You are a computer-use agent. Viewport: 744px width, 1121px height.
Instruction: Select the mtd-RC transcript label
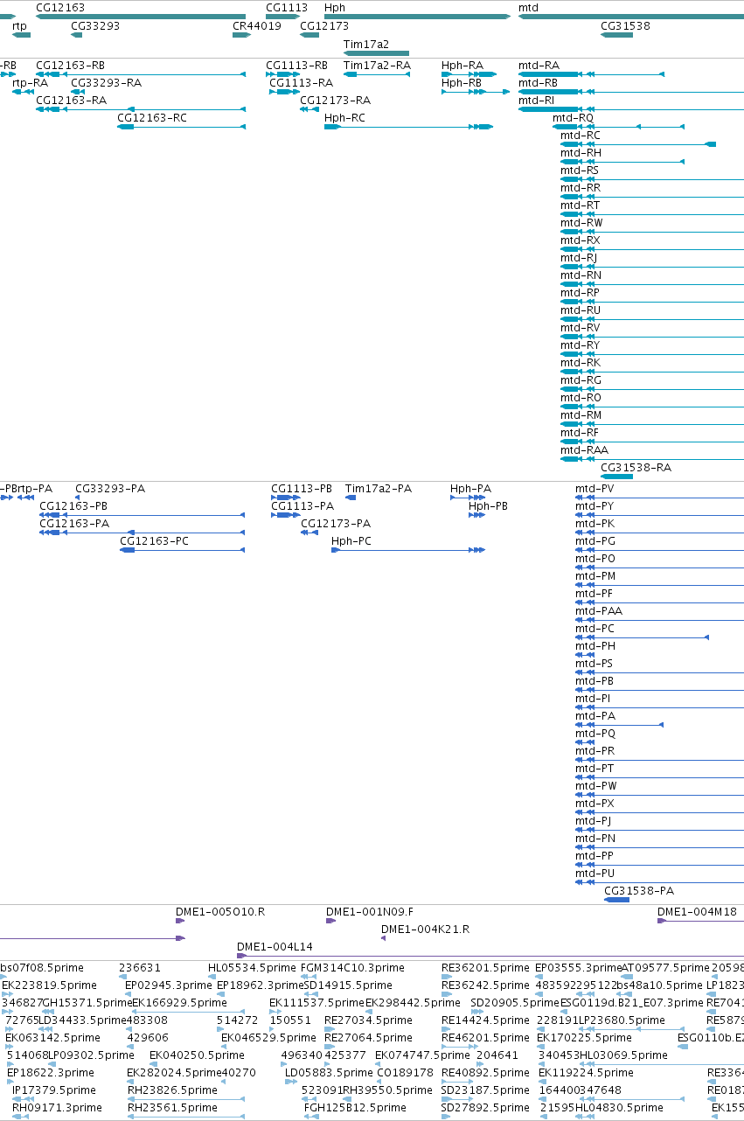point(581,136)
